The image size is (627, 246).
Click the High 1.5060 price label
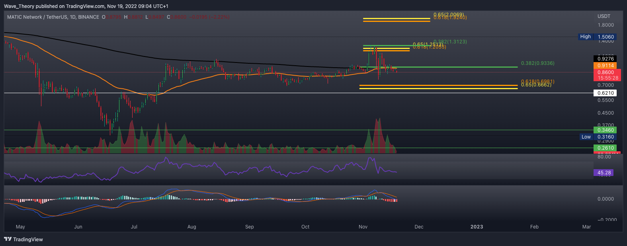coord(597,37)
